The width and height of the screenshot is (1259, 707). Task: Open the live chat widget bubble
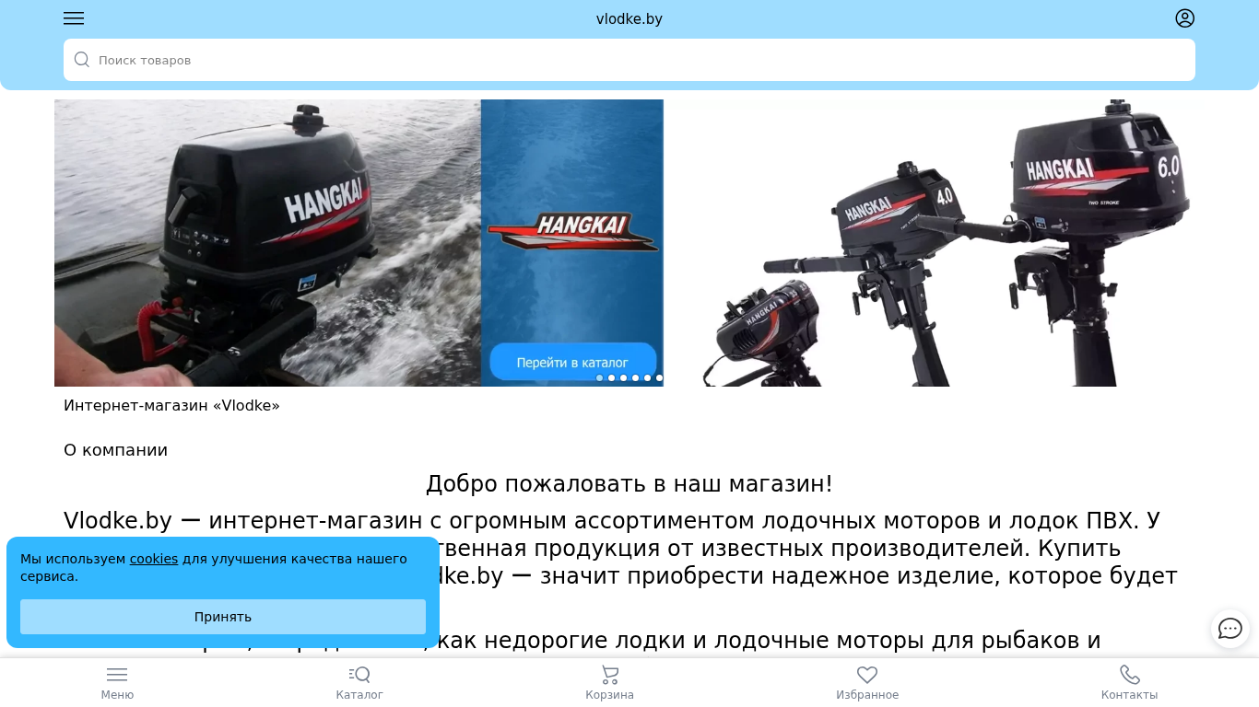coord(1230,629)
